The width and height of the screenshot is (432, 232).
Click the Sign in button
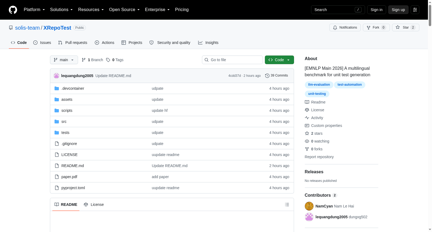[377, 10]
